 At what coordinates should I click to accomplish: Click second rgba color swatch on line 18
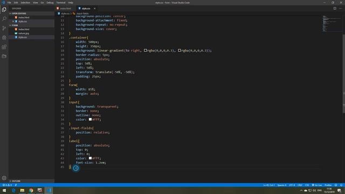pyautogui.click(x=180, y=50)
